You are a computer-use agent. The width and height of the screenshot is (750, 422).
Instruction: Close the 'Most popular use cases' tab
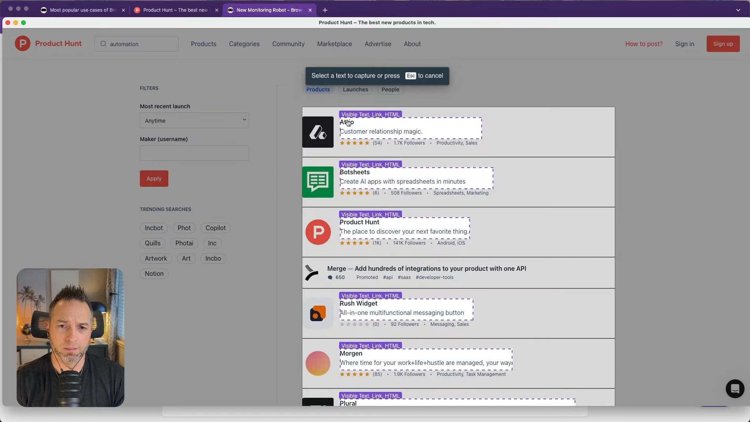[x=123, y=10]
